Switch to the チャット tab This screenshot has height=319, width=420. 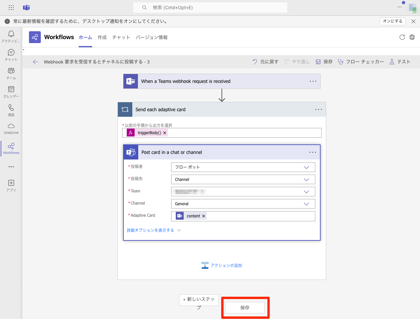point(121,37)
